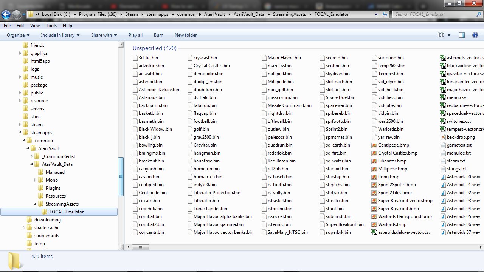
Task: Select the Space Duel.bin file
Action: tap(341, 97)
